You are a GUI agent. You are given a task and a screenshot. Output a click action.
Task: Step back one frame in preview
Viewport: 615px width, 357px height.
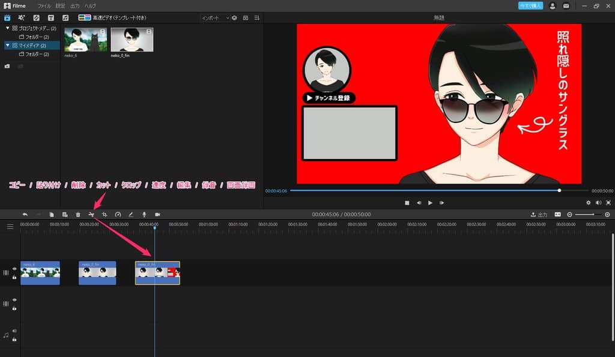tap(419, 203)
